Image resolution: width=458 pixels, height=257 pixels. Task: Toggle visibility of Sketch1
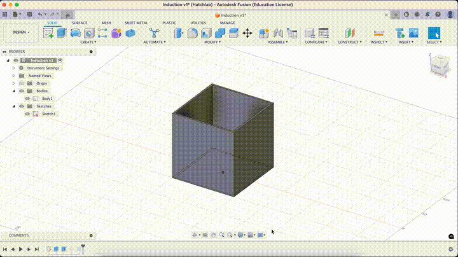[27, 114]
